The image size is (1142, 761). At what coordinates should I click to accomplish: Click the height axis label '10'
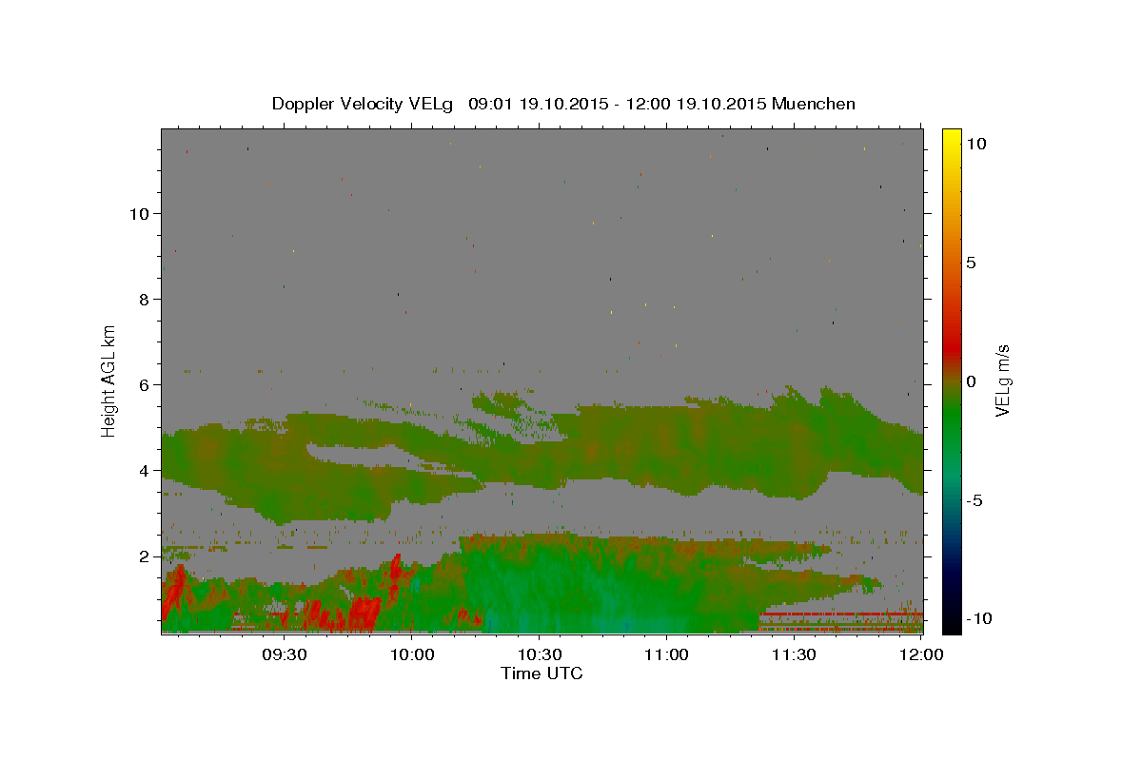pyautogui.click(x=138, y=213)
